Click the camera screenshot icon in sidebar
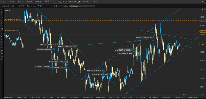 (2, 56)
